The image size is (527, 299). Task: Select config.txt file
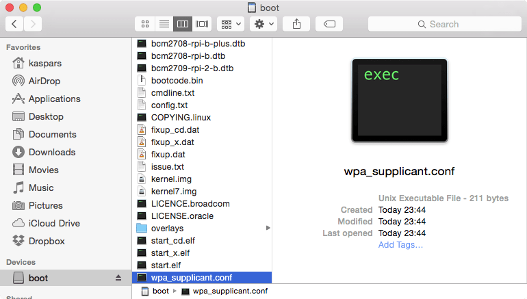(202, 105)
